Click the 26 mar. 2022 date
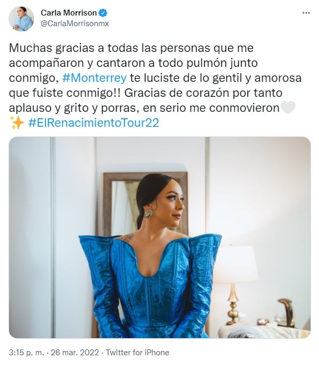The width and height of the screenshot is (319, 366). [x=75, y=353]
